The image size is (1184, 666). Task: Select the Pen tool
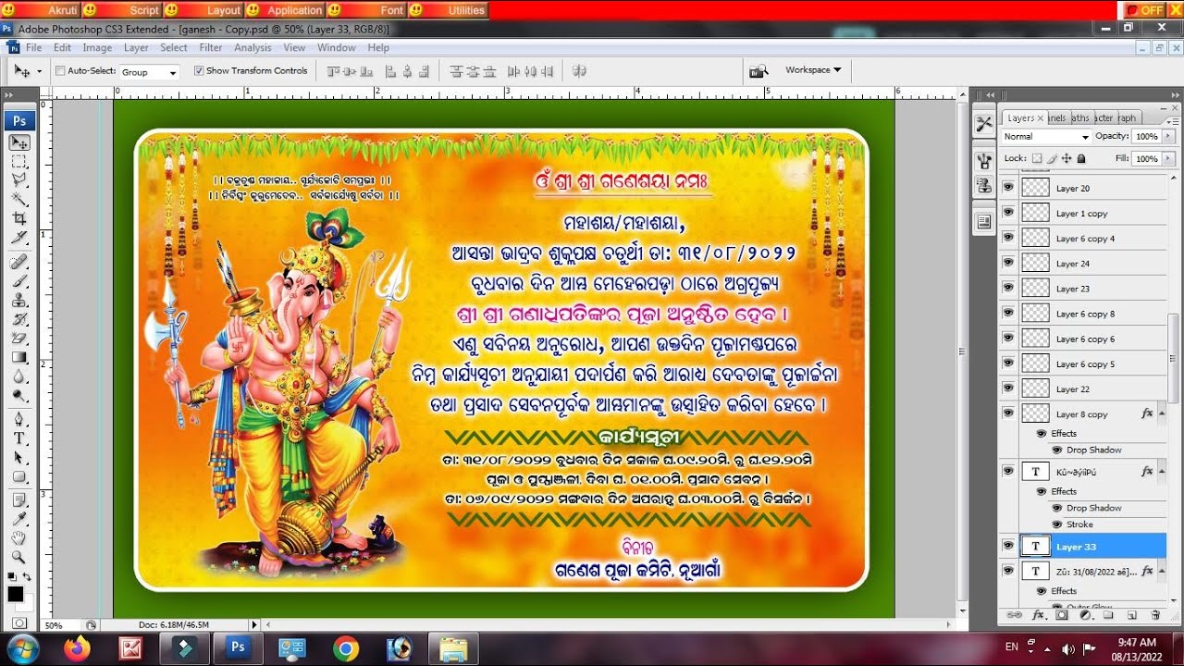coord(18,419)
